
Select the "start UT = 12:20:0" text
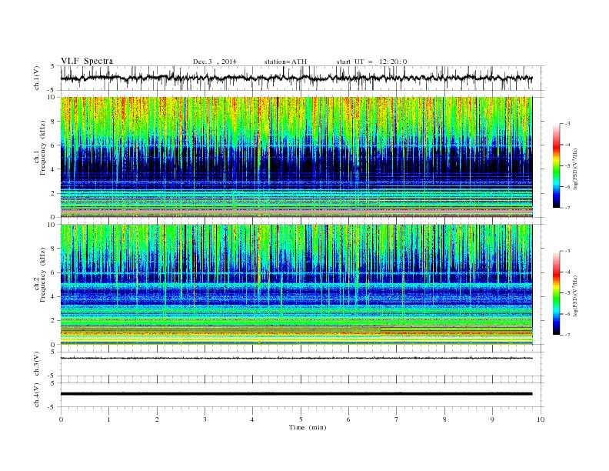[x=371, y=62]
